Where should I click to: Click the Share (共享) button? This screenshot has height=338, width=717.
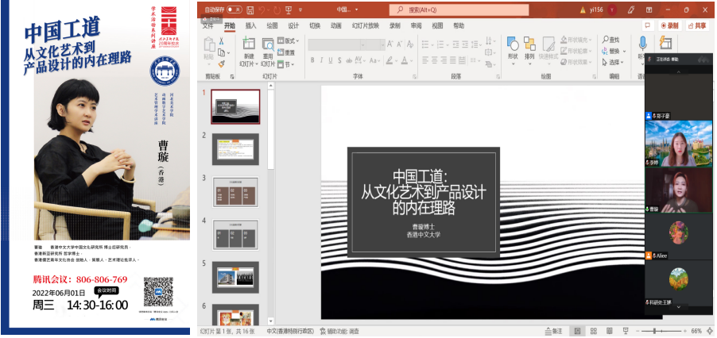tap(697, 25)
